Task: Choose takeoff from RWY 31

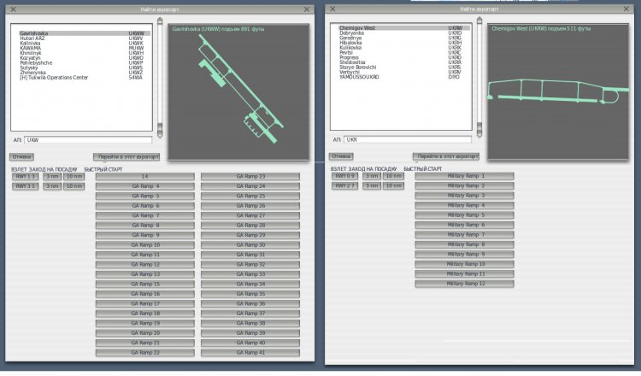Action: tap(26, 186)
